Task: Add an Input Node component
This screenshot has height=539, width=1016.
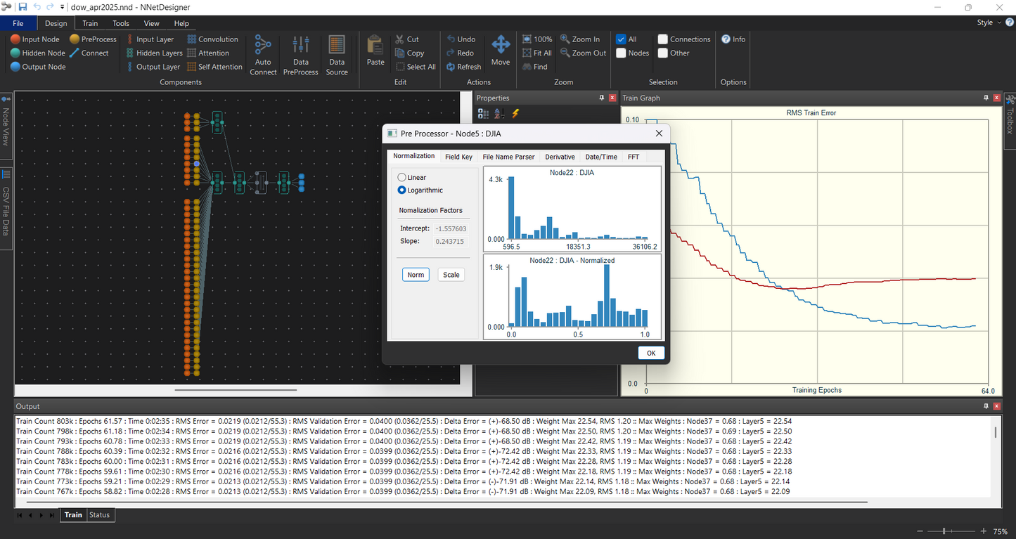Action: tap(35, 39)
